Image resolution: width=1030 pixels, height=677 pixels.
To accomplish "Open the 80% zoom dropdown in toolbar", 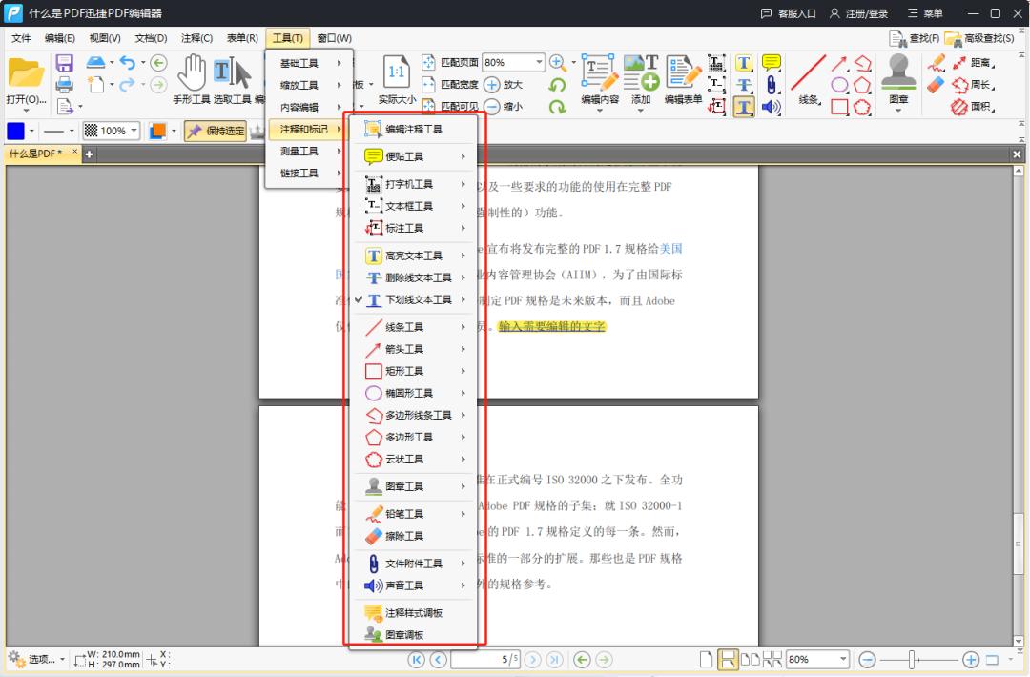I will coord(539,63).
